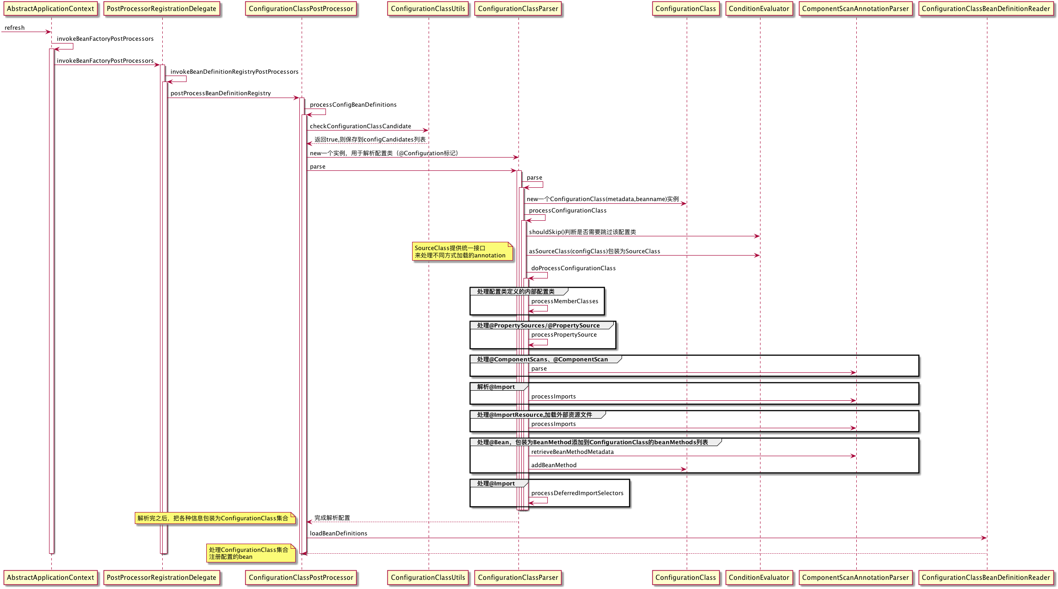
Task: Select the top ConfigurationClass participant box
Action: [685, 9]
